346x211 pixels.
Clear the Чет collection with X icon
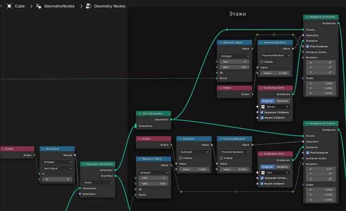[287, 172]
